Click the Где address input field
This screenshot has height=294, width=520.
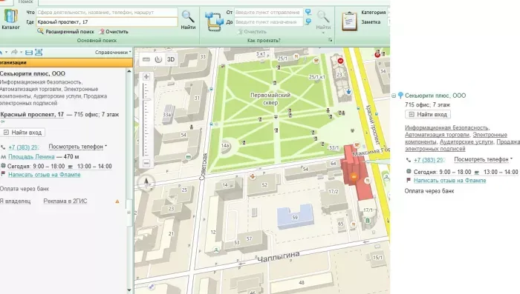point(107,21)
